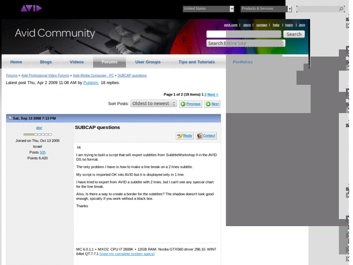This screenshot has height=265, width=353.
Task: Open the Forums breadcrumb link
Action: point(12,75)
